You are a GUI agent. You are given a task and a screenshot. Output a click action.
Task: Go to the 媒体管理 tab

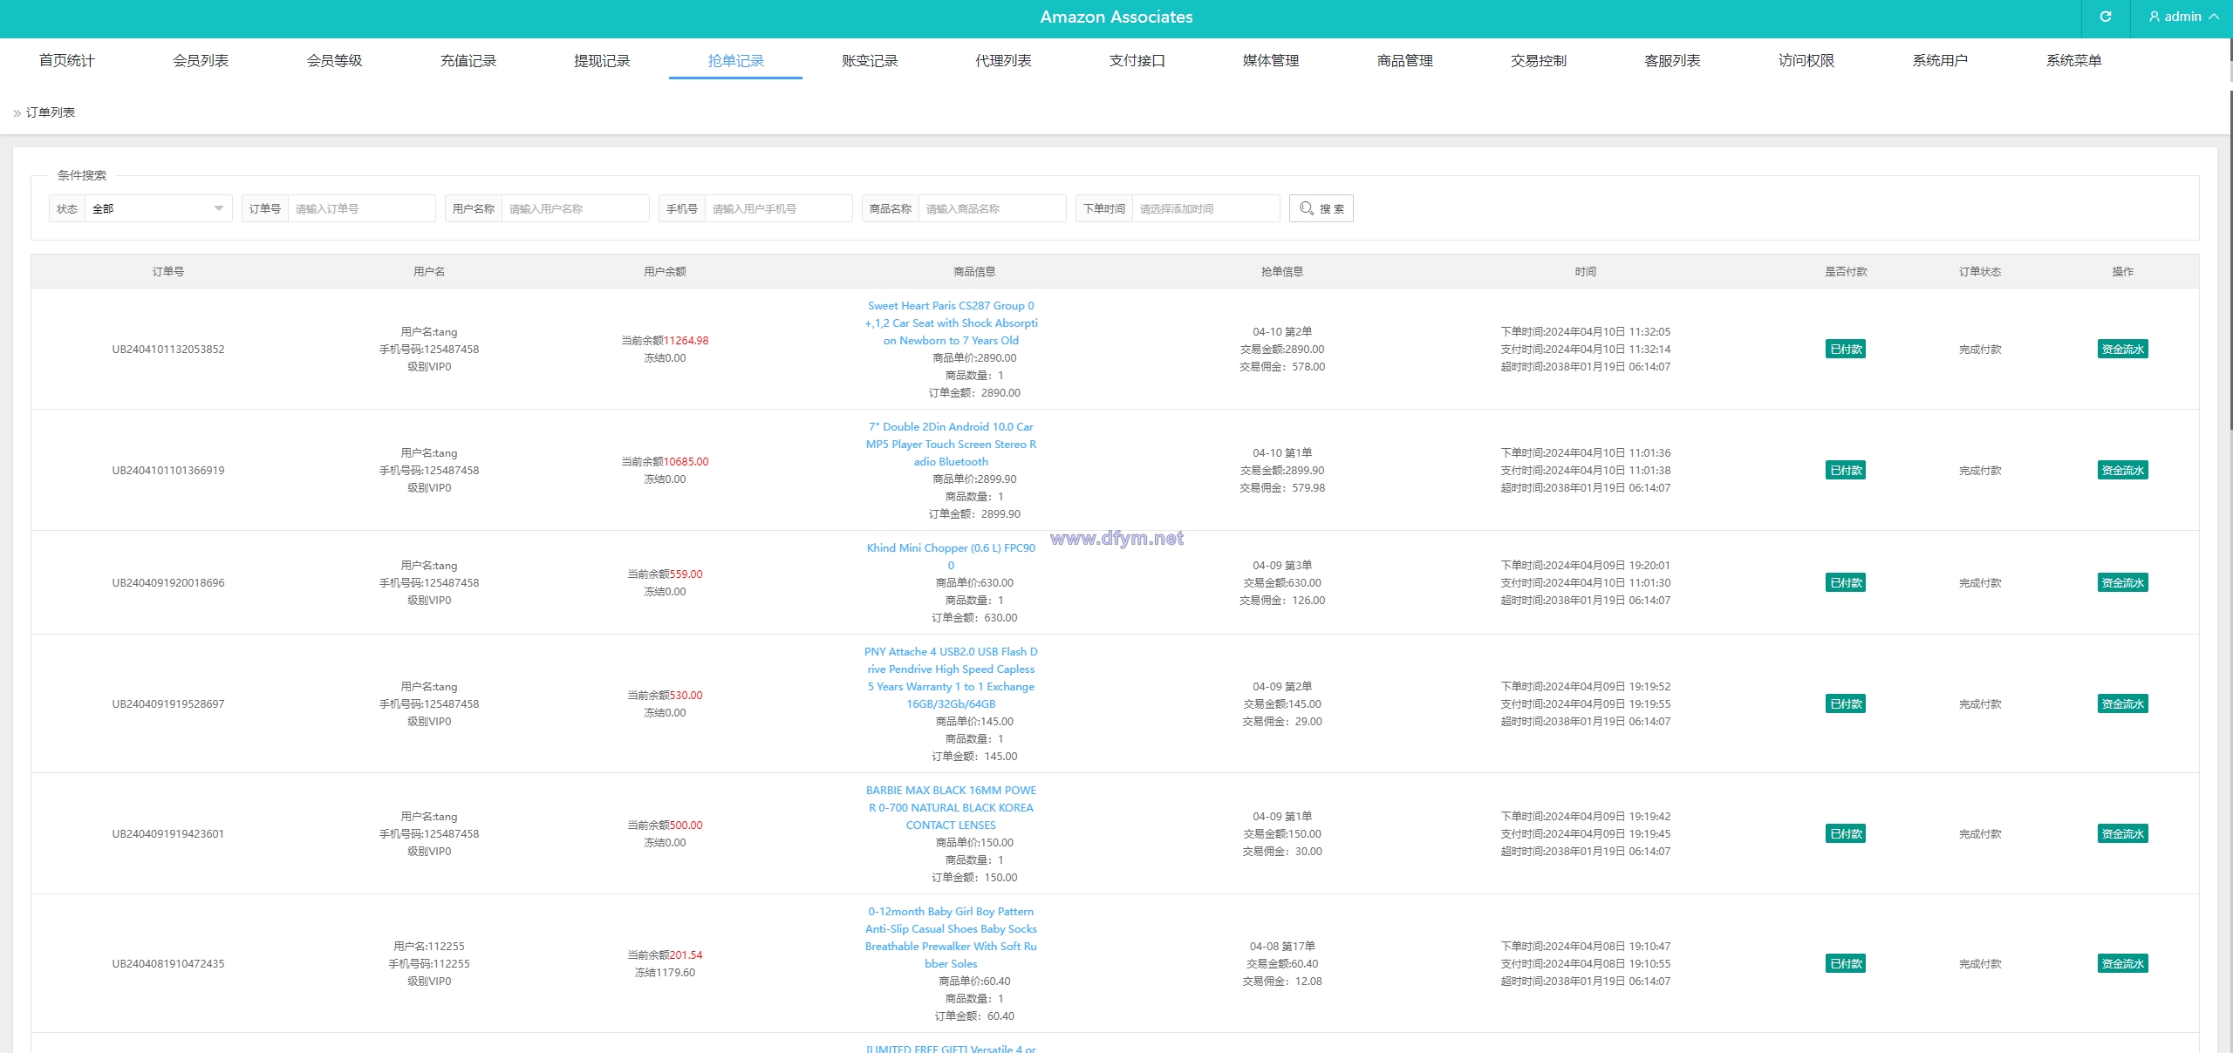(x=1271, y=60)
